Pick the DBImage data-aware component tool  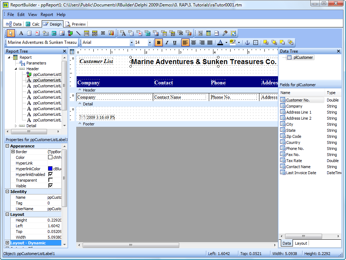pos(156,33)
